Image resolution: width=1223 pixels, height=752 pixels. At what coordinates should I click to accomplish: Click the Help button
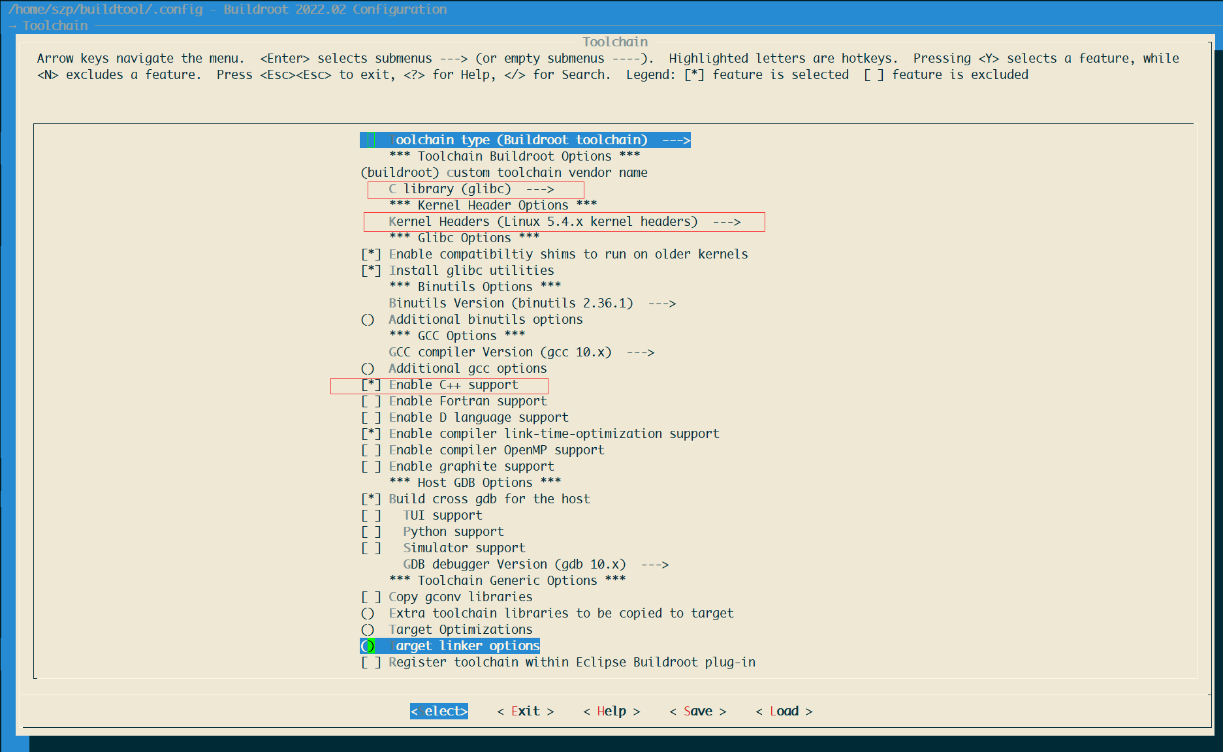point(611,711)
